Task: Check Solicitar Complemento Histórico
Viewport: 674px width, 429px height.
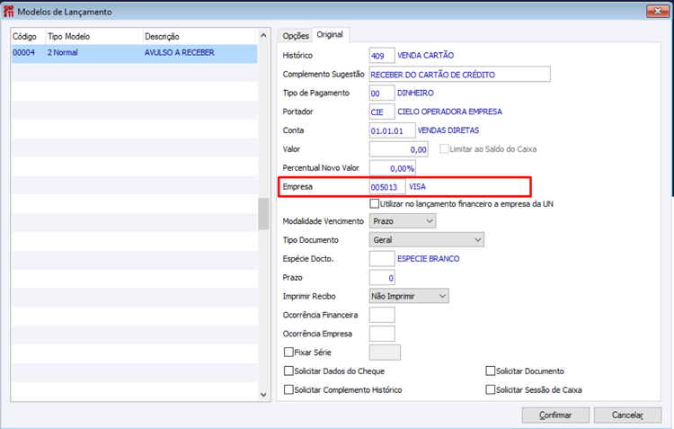Action: pyautogui.click(x=288, y=389)
